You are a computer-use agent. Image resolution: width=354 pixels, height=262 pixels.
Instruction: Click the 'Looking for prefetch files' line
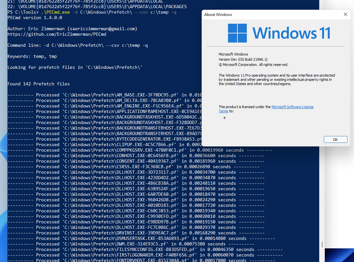pyautogui.click(x=75, y=68)
